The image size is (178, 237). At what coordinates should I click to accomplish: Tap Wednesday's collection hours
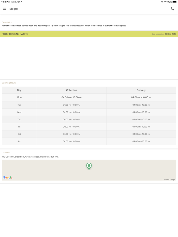point(71,112)
